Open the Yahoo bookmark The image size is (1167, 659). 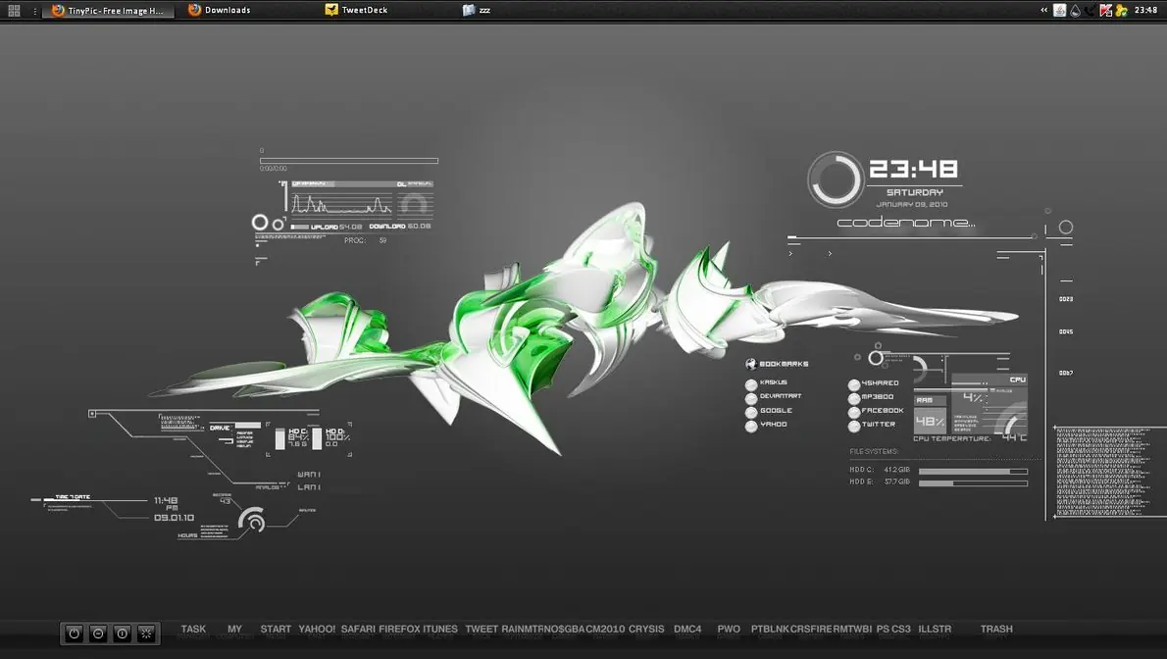[774, 425]
